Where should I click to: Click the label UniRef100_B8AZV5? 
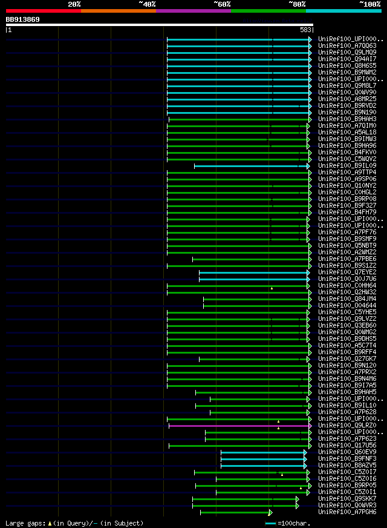click(347, 466)
